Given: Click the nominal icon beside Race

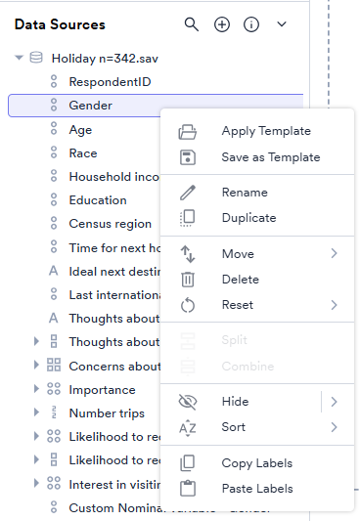Looking at the screenshot, I should tap(54, 152).
